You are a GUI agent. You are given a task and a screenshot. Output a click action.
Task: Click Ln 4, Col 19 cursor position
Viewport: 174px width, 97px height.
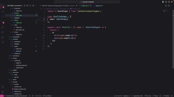pyautogui.click(x=118, y=96)
